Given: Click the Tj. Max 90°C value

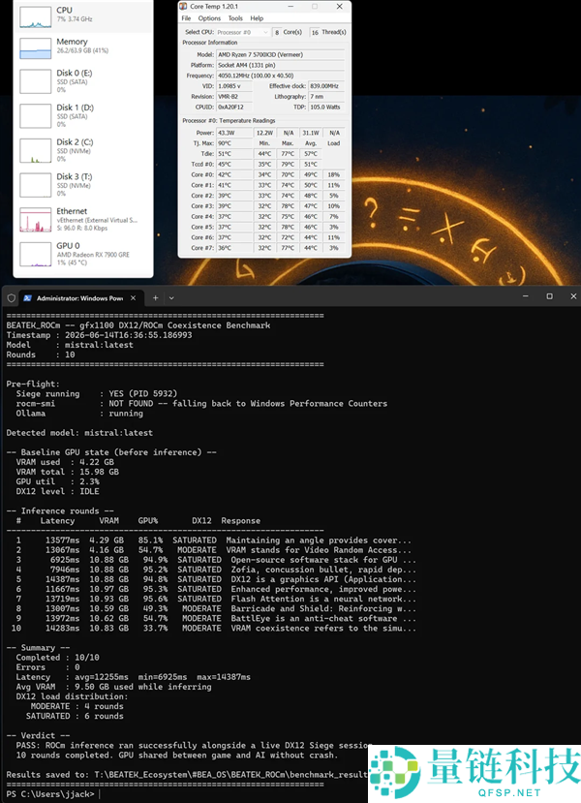Looking at the screenshot, I should [234, 143].
